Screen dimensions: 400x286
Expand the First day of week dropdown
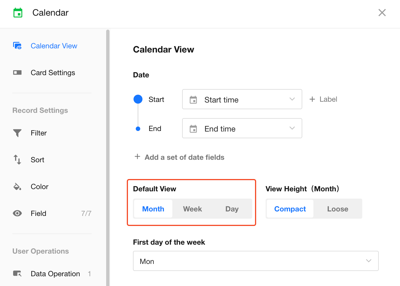[256, 261]
